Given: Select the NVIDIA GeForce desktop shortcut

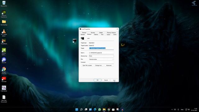Looking at the screenshot, I should pyautogui.click(x=4, y=52).
